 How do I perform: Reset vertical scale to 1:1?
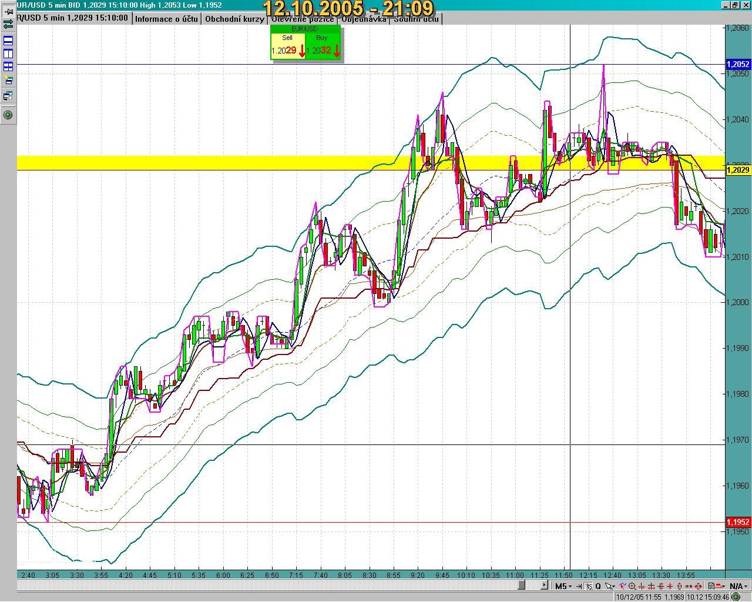[x=679, y=586]
